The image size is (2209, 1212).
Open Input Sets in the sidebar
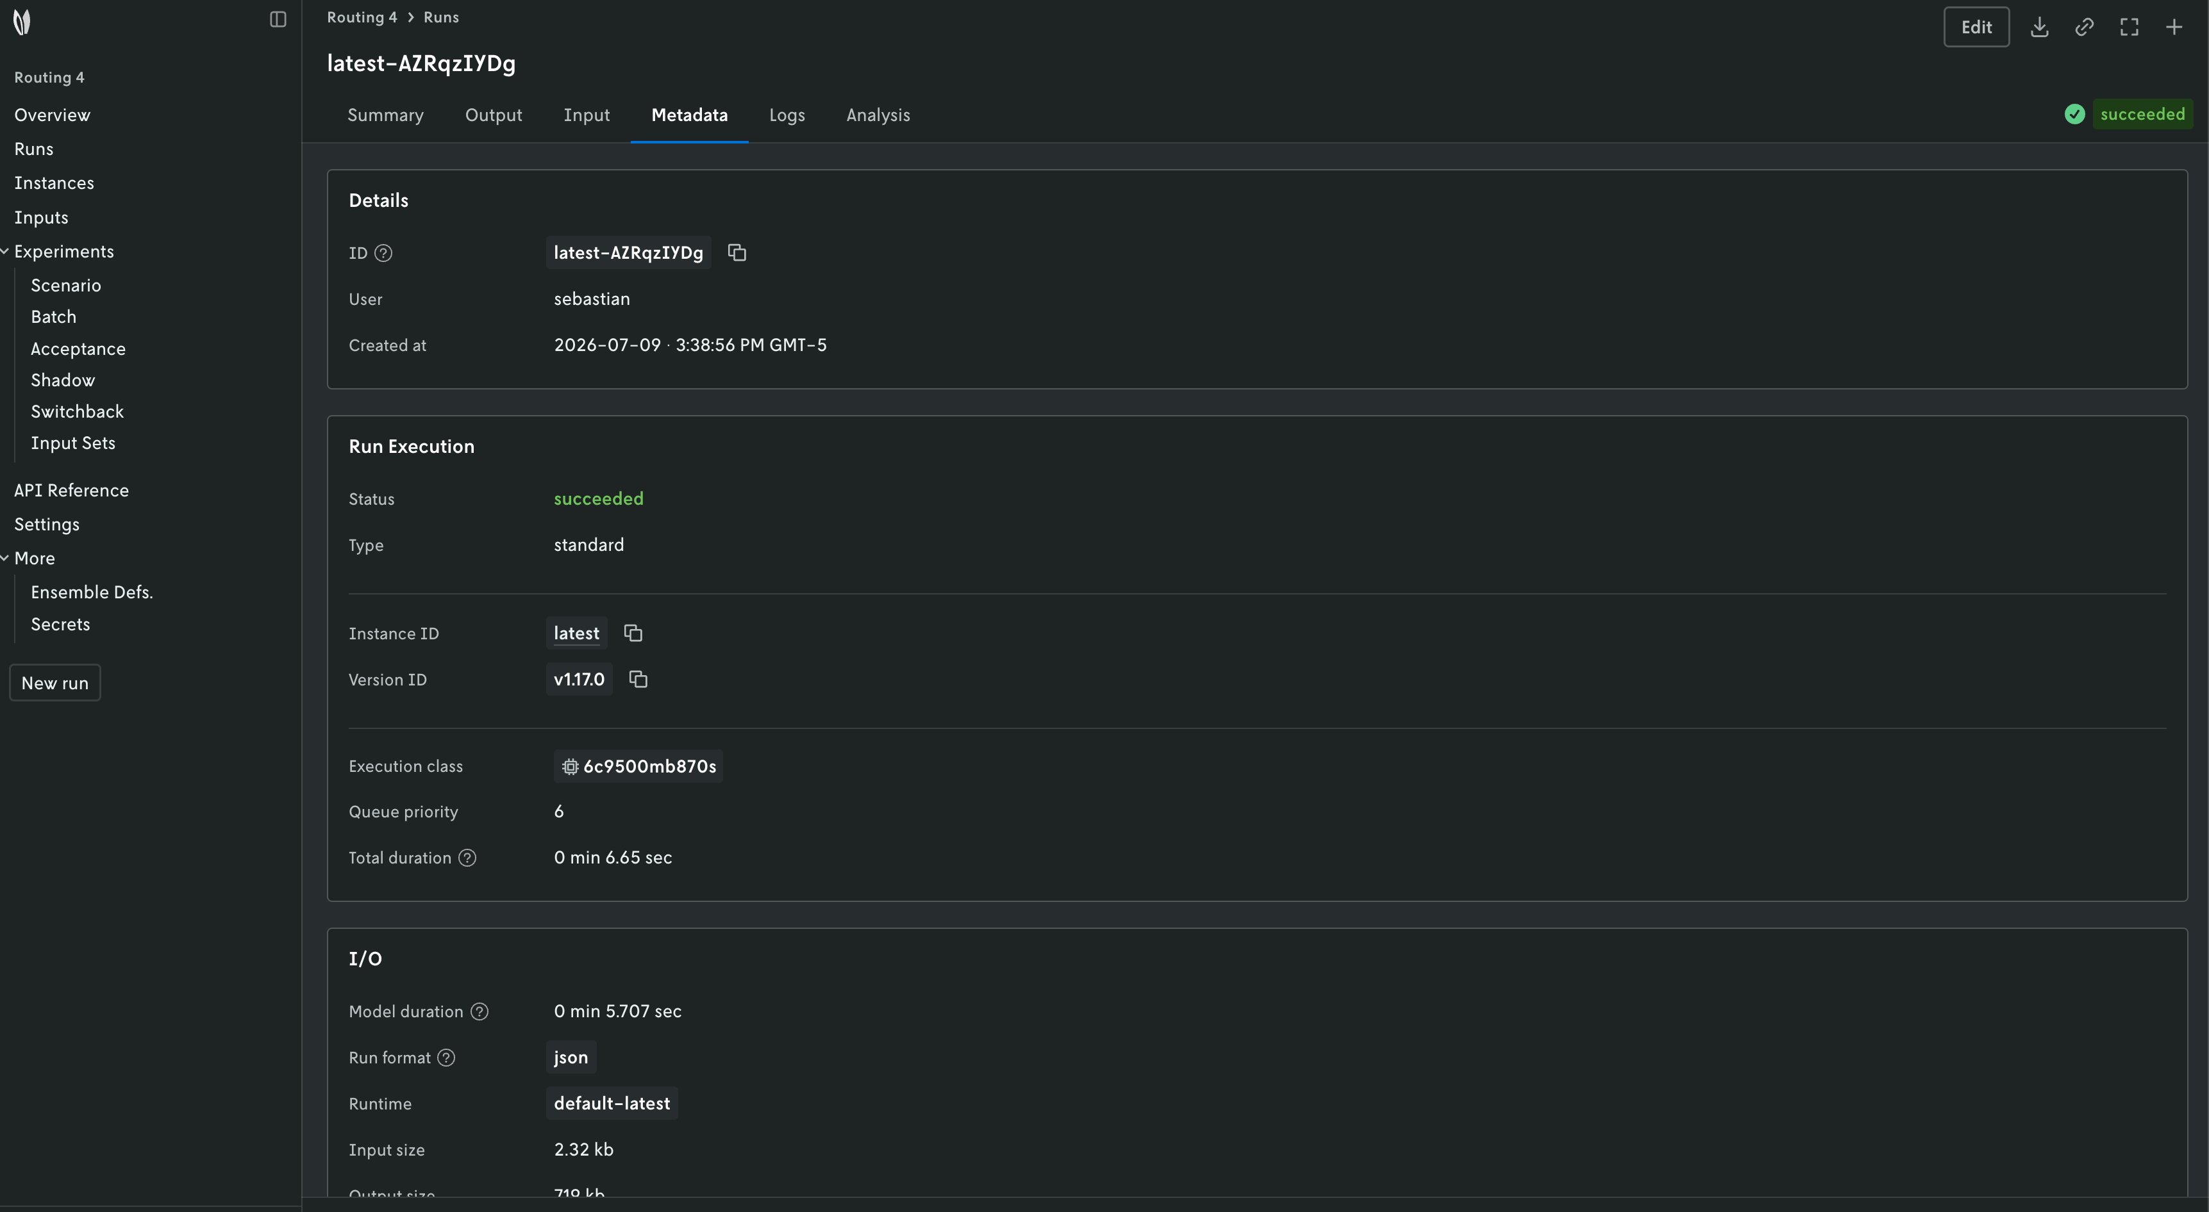(73, 443)
